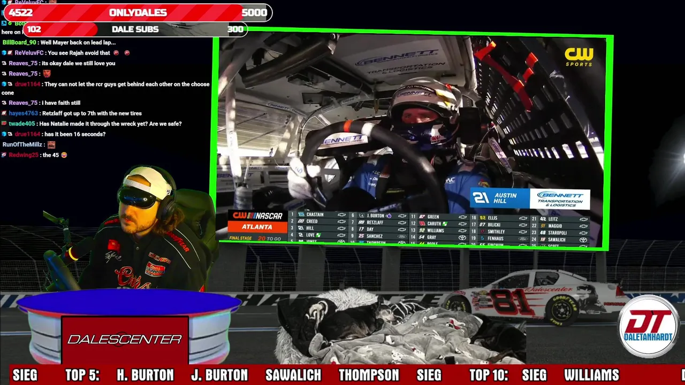
Task: Click "TOP 5:" in the bottom ticker
Action: tap(82, 375)
